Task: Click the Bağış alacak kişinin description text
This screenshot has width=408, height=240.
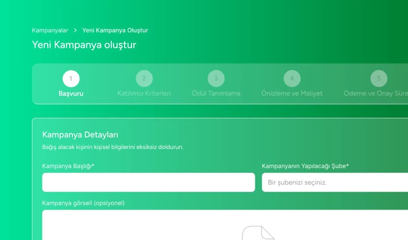Action: [x=113, y=147]
